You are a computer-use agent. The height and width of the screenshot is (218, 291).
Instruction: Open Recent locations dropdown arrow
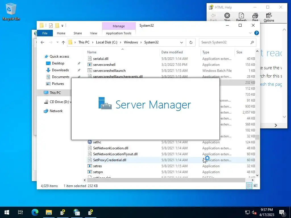click(x=57, y=42)
